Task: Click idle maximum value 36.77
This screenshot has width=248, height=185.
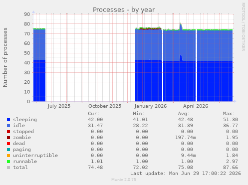Action: tap(231, 126)
